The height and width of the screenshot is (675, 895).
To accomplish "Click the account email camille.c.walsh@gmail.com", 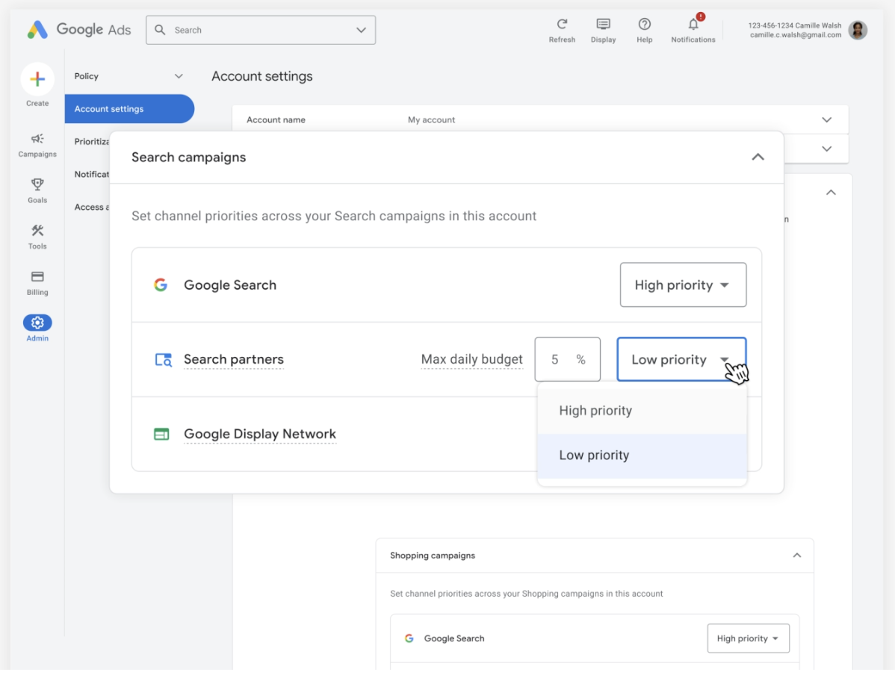I will [795, 35].
